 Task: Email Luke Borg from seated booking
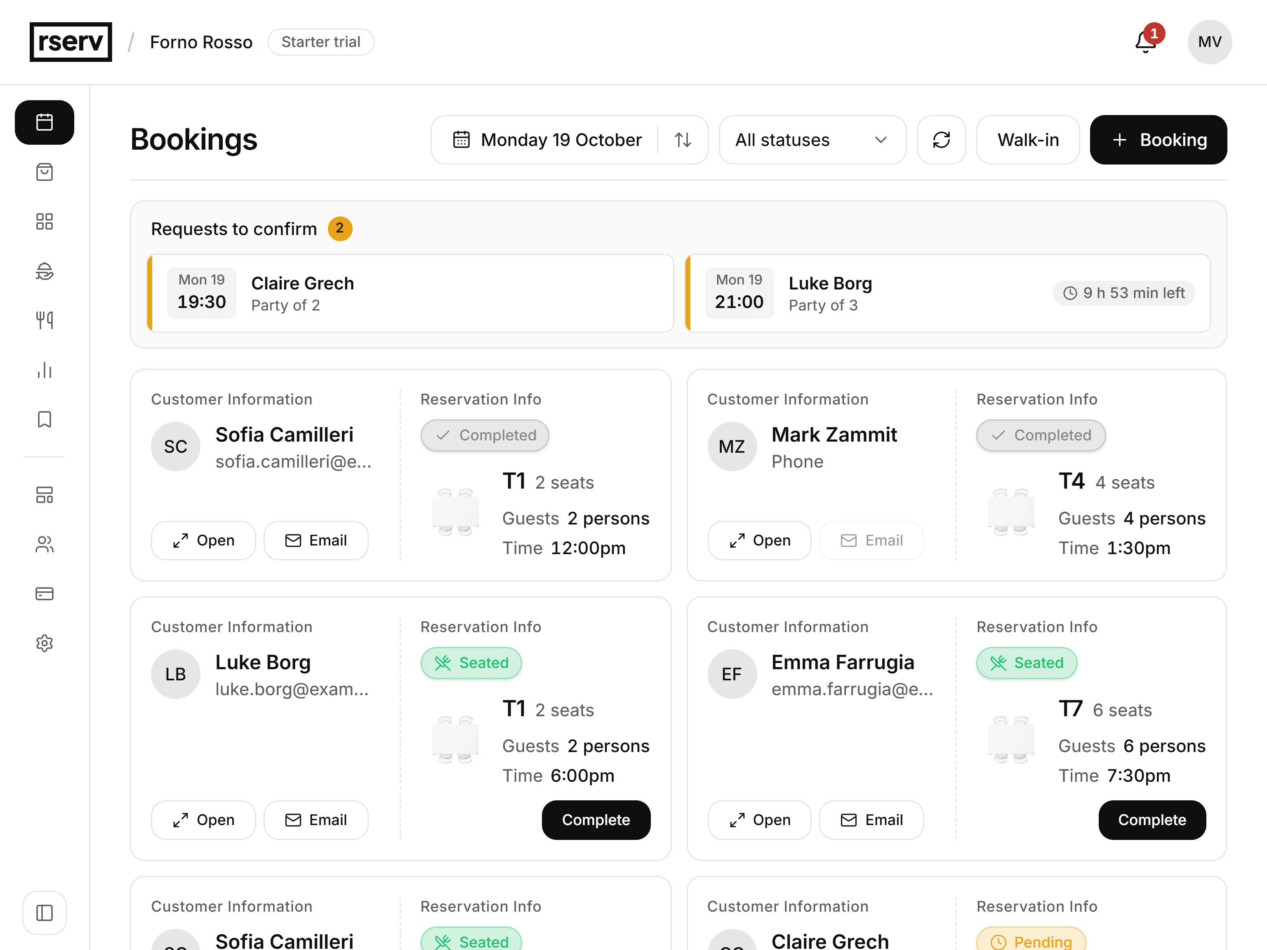coord(316,820)
